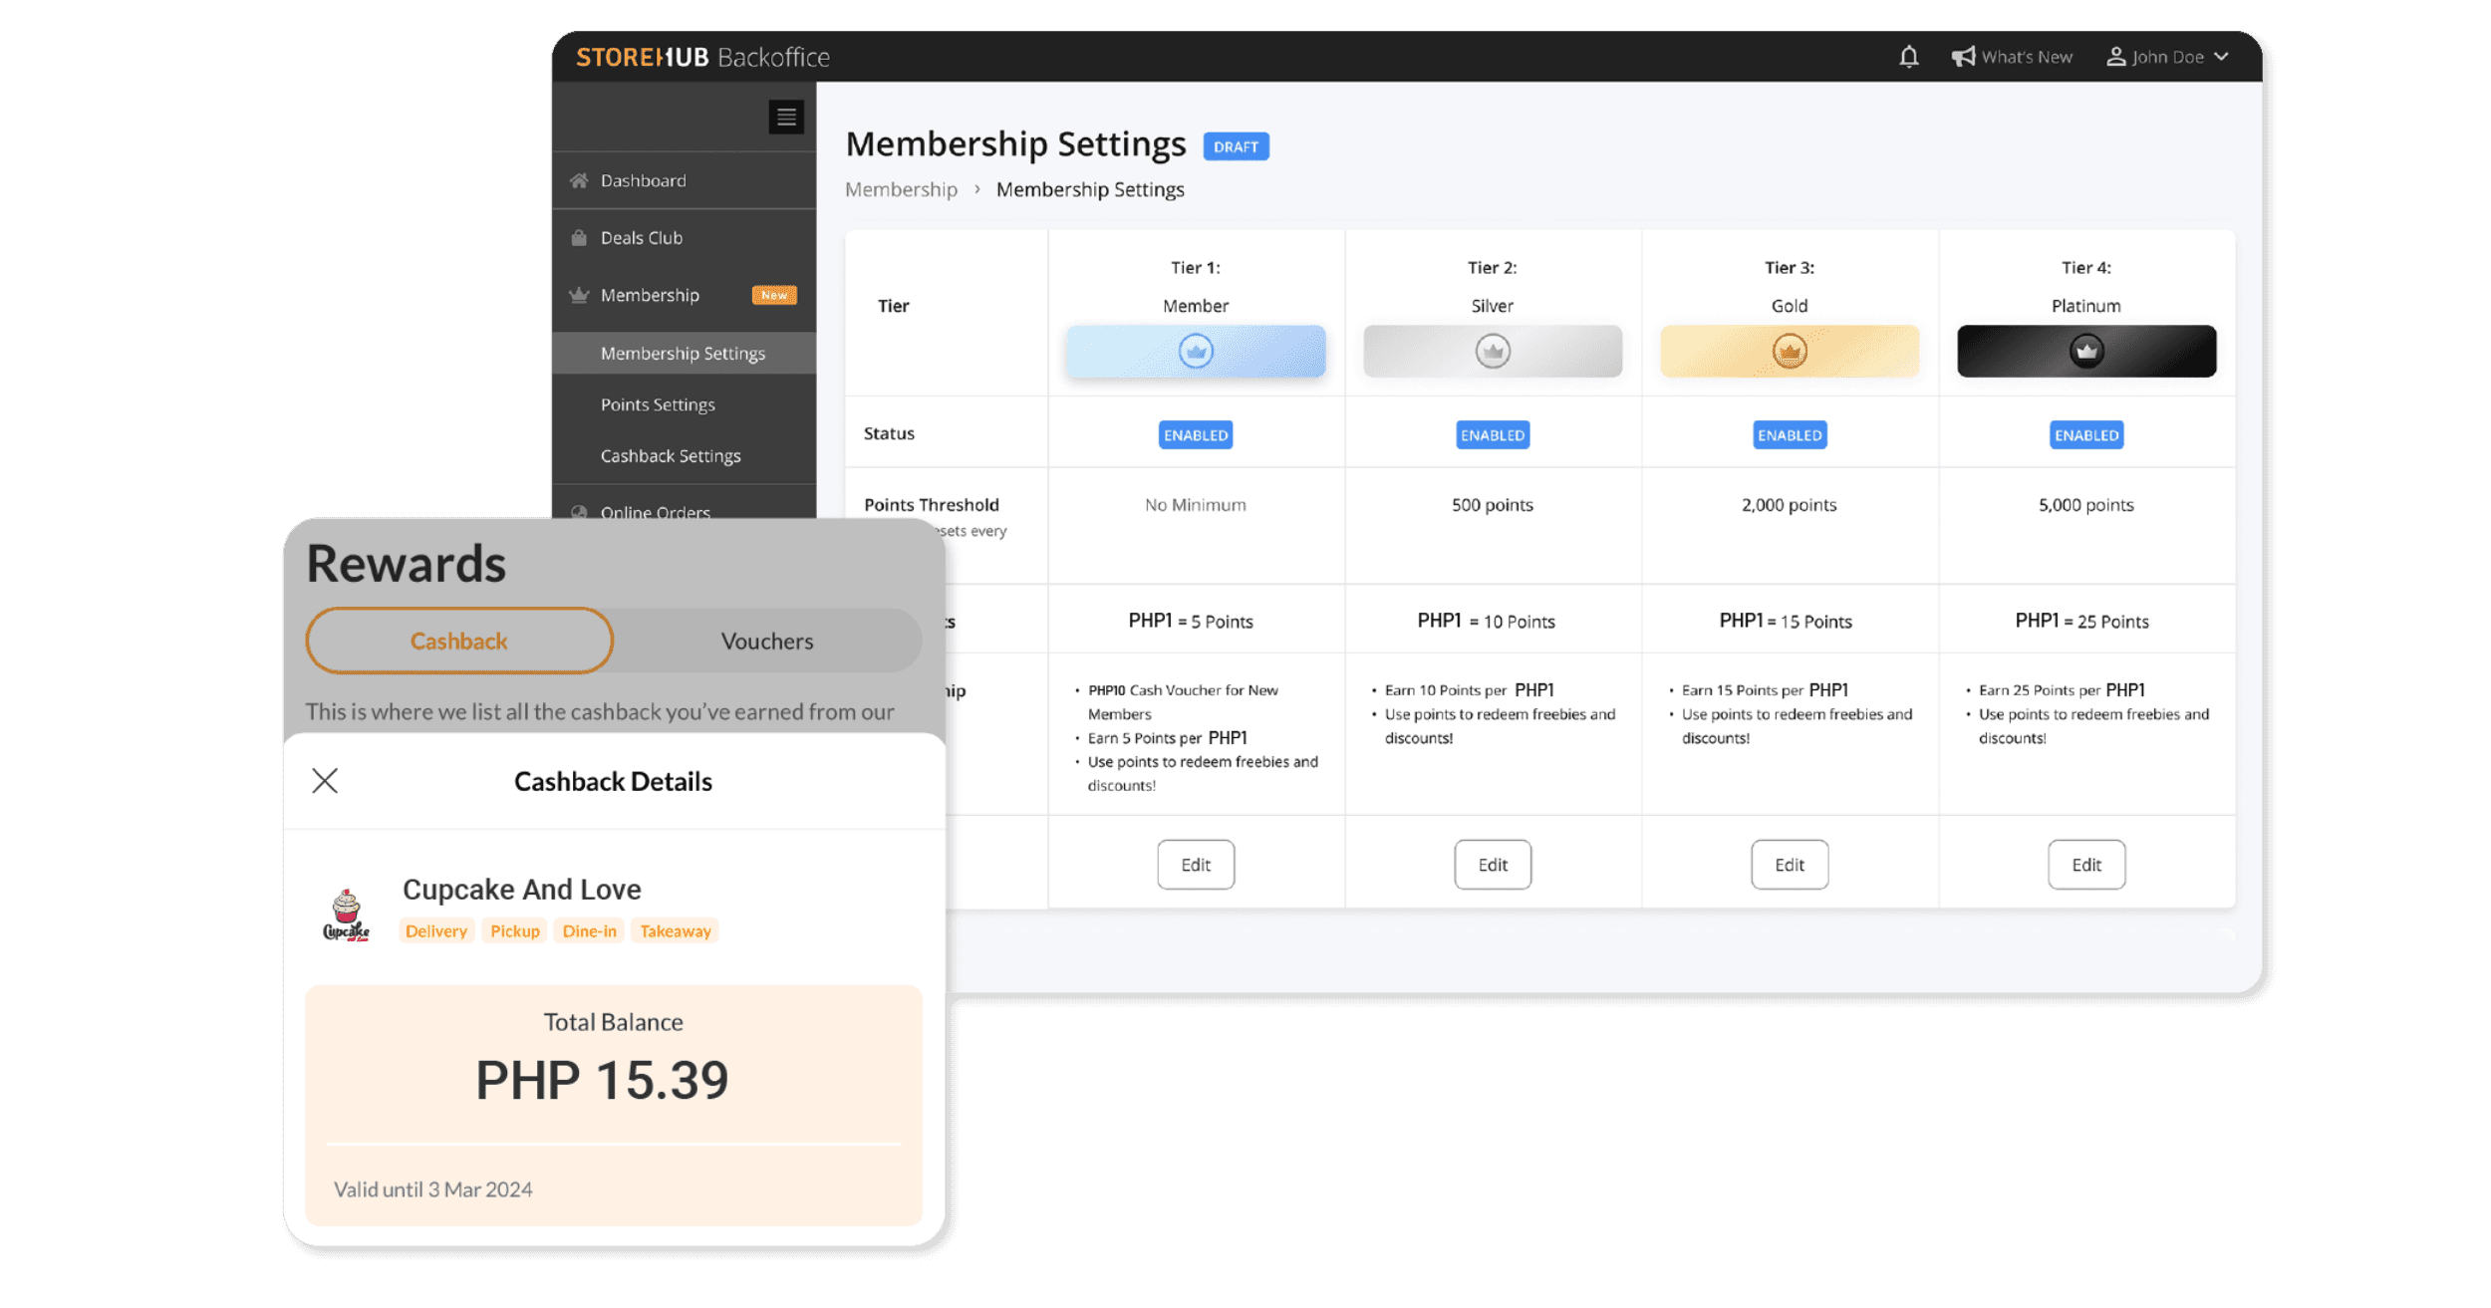
Task: Click the Silver tier crown badge icon
Action: (x=1492, y=351)
